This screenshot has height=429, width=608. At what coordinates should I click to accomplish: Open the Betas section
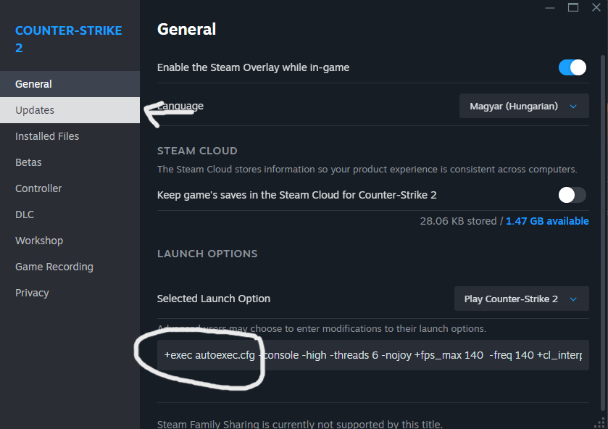(x=70, y=162)
